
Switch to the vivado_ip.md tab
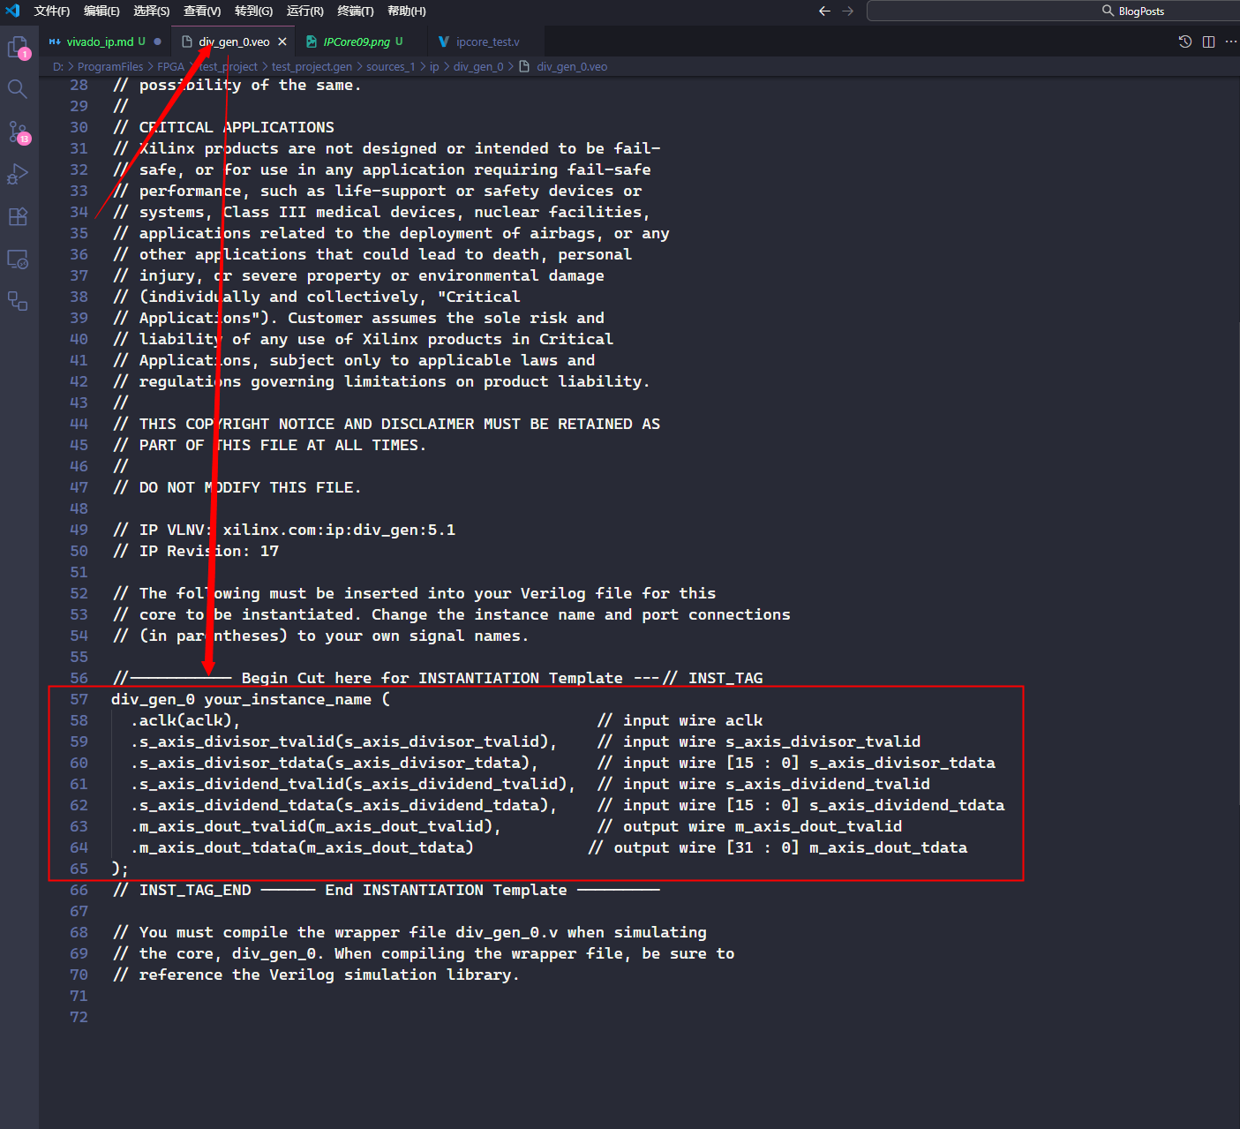coord(99,41)
